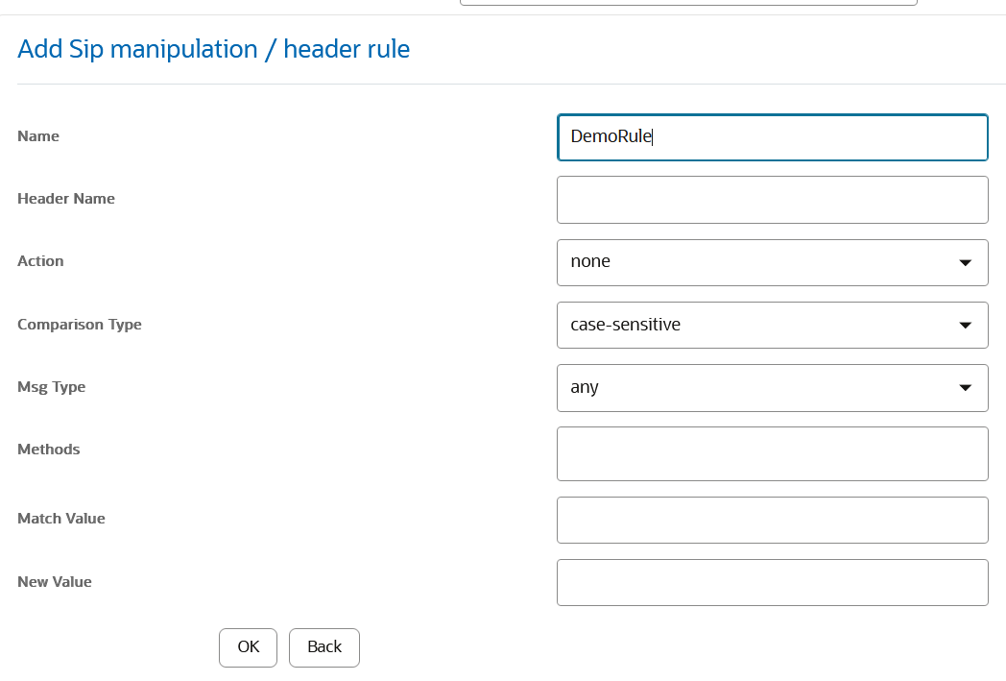Click the Header Name label

pyautogui.click(x=66, y=199)
